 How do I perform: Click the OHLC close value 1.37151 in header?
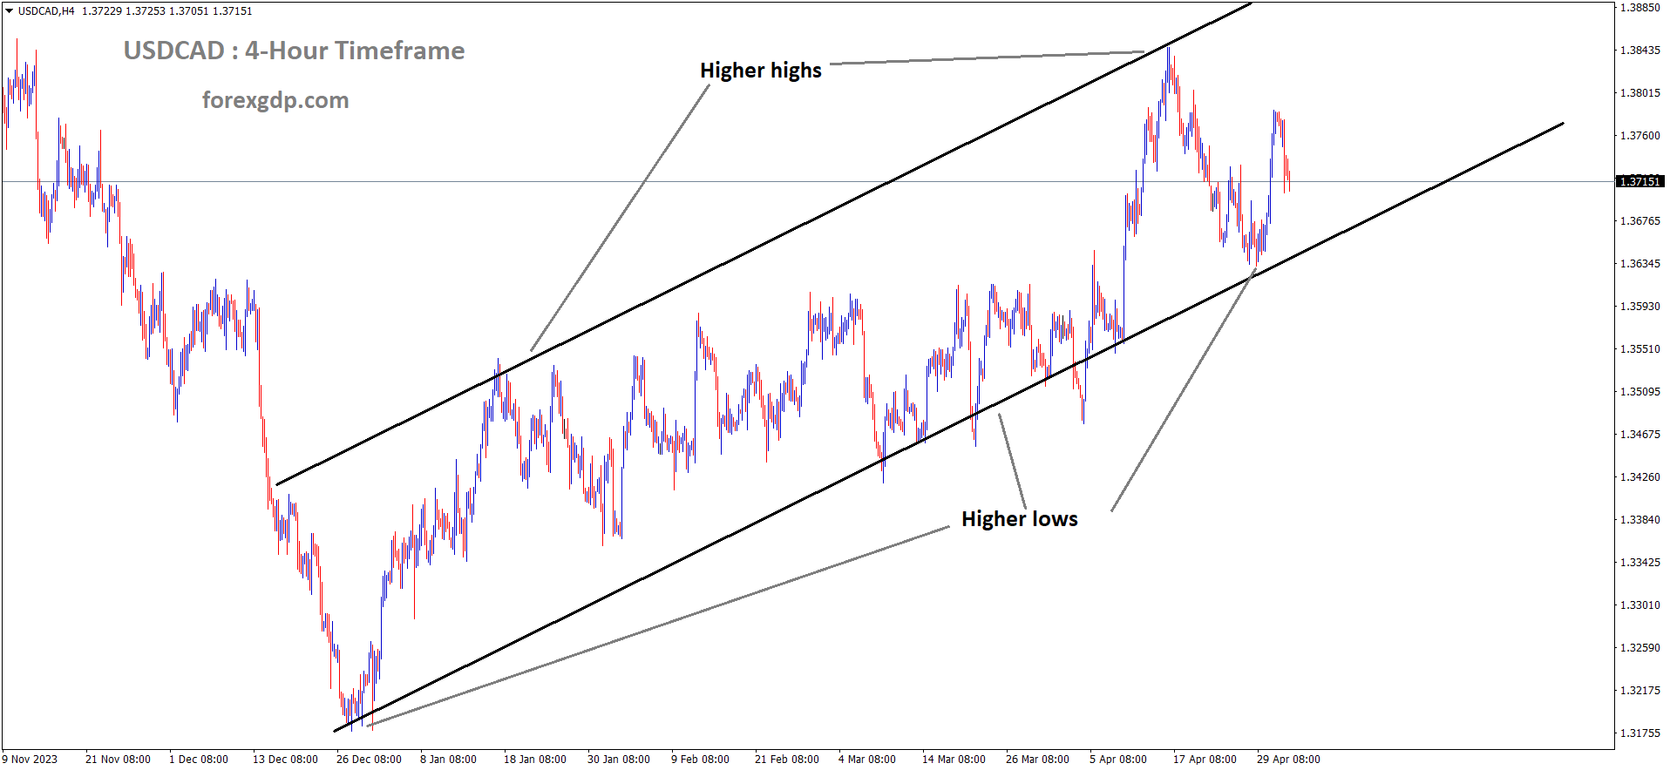(233, 11)
